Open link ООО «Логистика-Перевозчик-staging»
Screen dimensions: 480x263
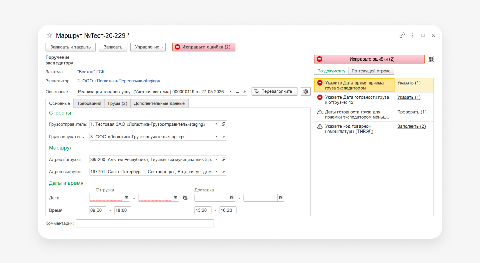tap(118, 81)
